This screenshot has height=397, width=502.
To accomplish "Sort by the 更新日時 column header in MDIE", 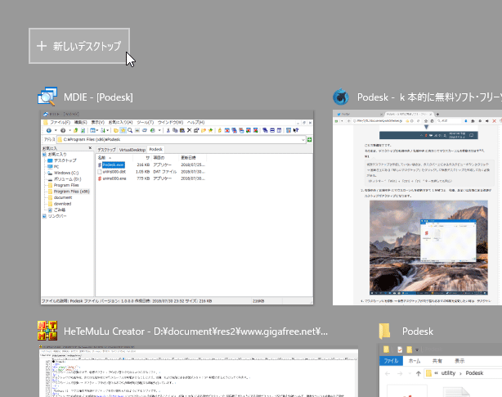I will [x=192, y=158].
